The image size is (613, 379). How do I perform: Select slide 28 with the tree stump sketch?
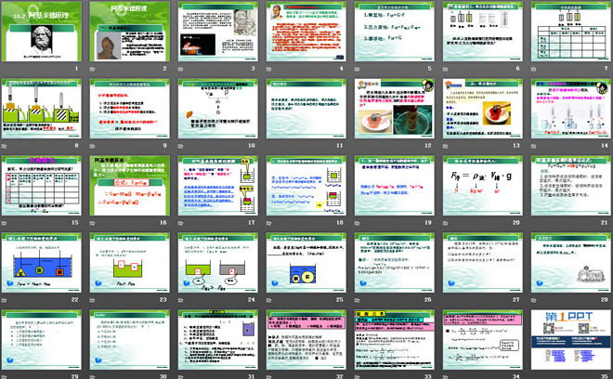pyautogui.click(x=571, y=263)
